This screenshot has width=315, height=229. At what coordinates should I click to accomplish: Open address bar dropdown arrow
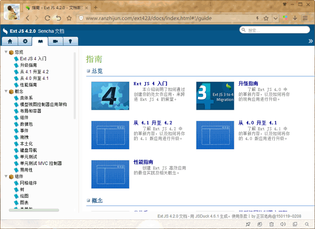(x=275, y=19)
